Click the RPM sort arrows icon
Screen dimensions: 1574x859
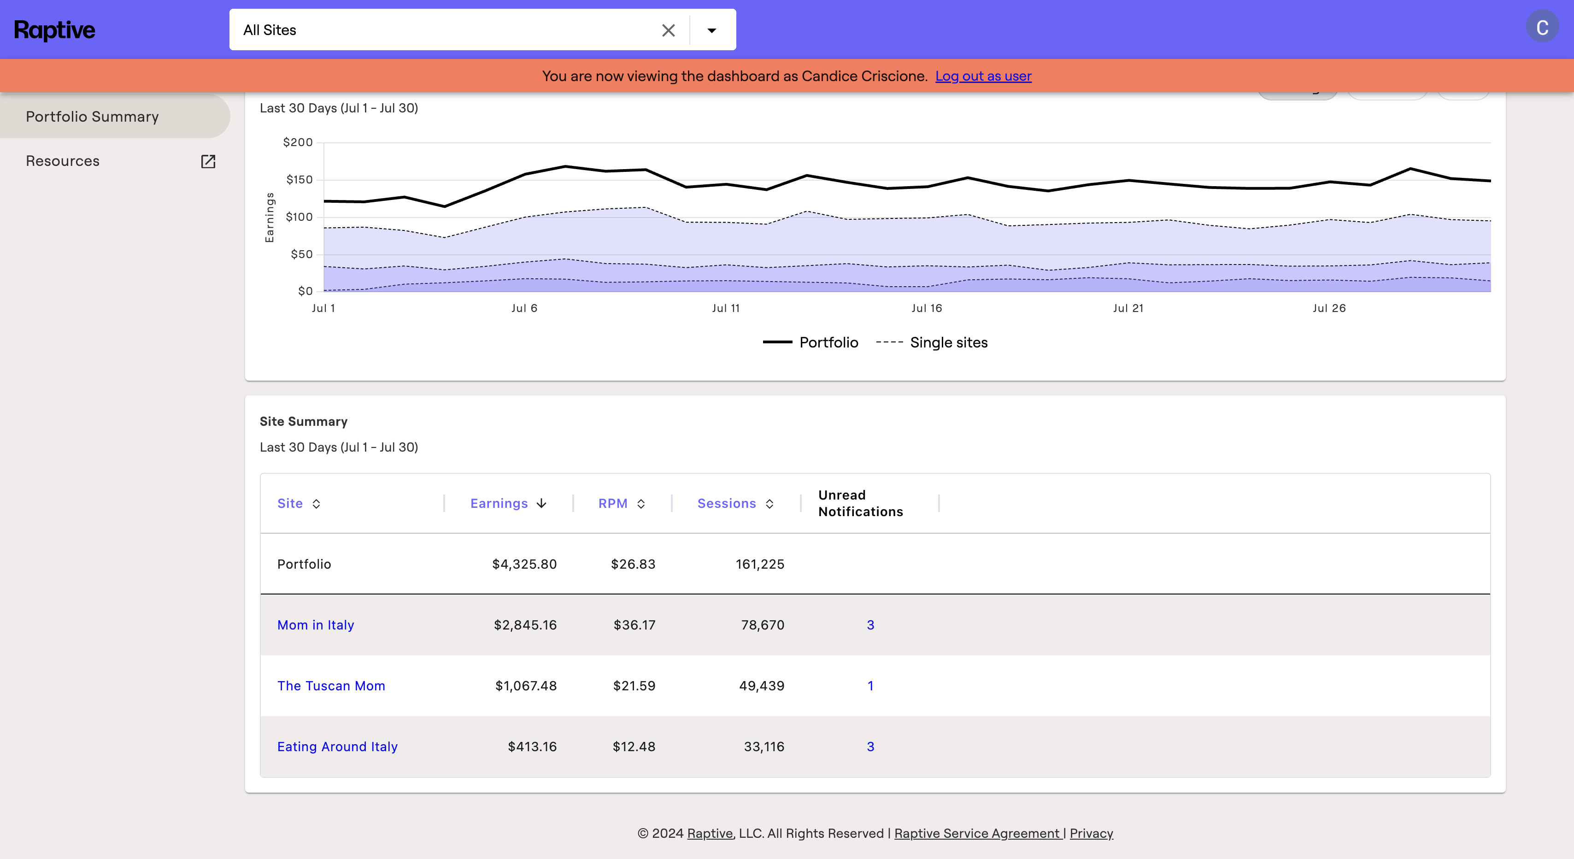coord(641,503)
